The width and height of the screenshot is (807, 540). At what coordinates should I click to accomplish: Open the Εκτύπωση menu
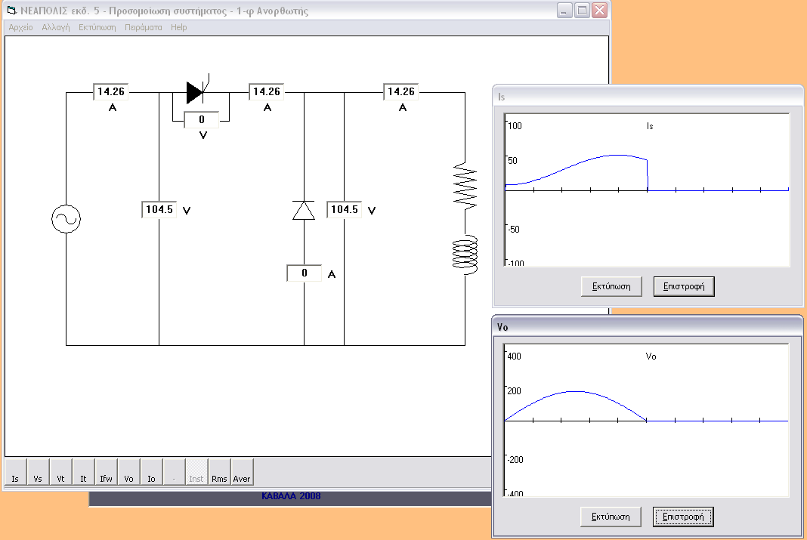point(97,27)
